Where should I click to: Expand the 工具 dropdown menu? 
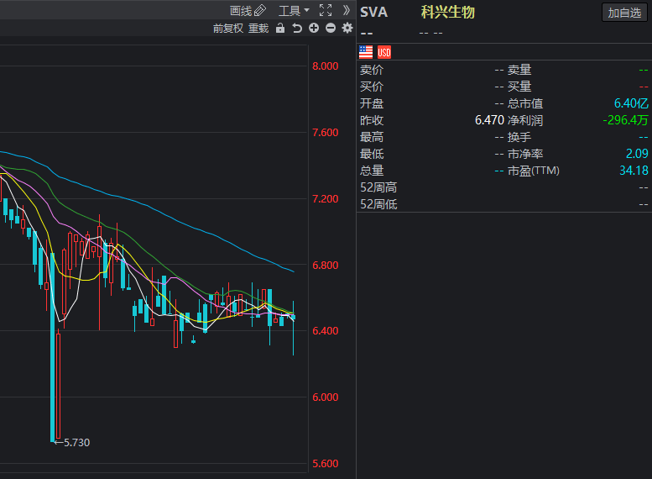click(x=294, y=10)
